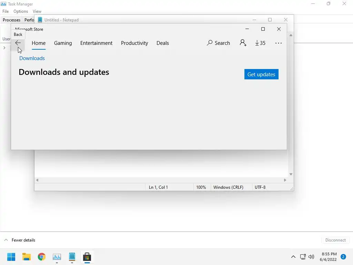The height and width of the screenshot is (265, 353).
Task: Click the Task Manager title bar icon
Action: point(3,4)
